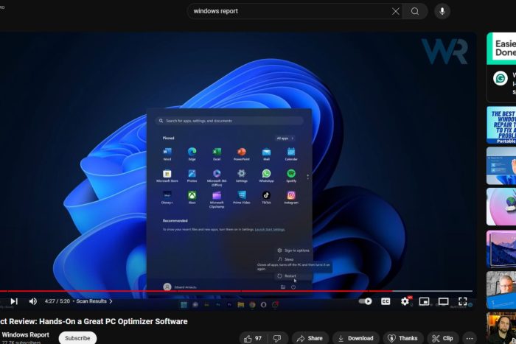Click the Microsoft Clipchamp icon in the video
The height and width of the screenshot is (344, 516).
click(x=217, y=200)
